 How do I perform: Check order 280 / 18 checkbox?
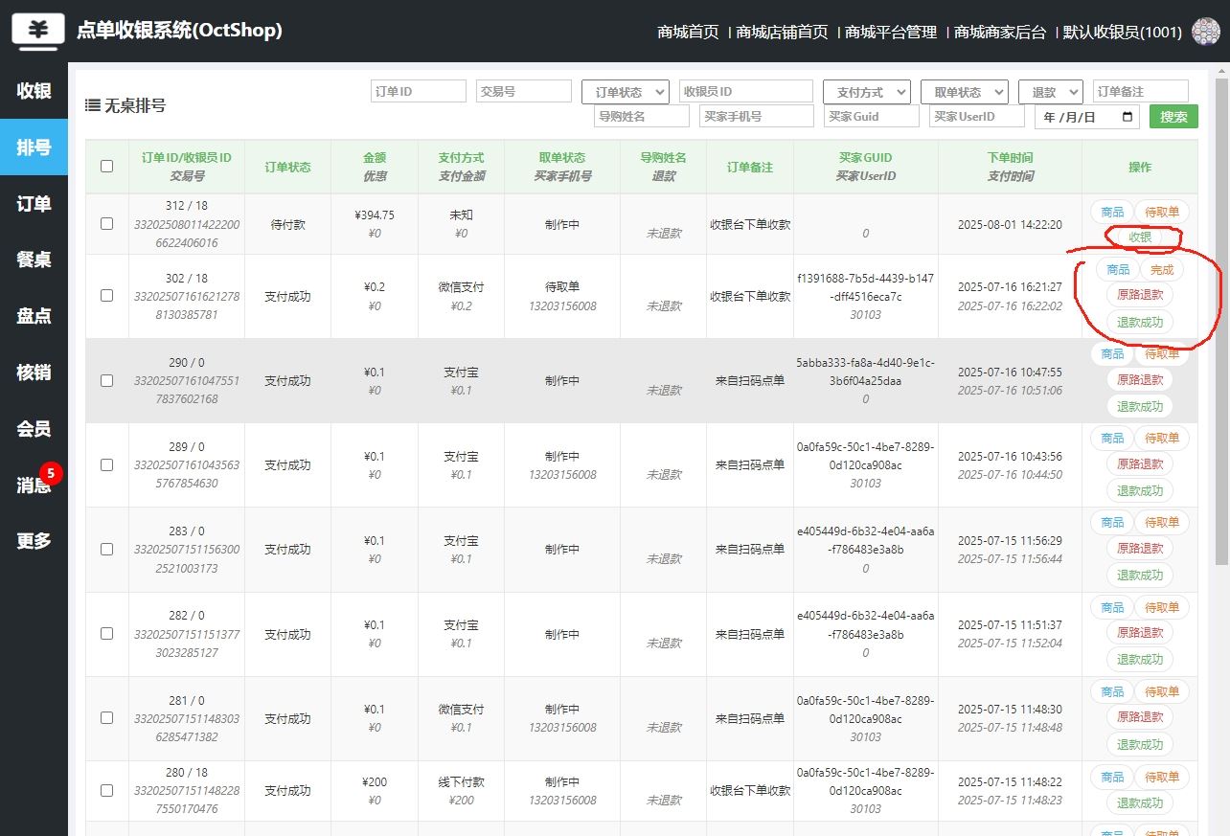pos(106,790)
